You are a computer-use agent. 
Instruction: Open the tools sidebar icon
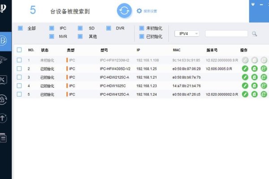[x=3, y=80]
